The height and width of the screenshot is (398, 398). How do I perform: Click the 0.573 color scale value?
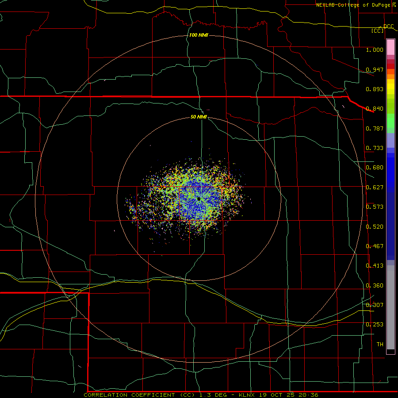[x=375, y=207]
